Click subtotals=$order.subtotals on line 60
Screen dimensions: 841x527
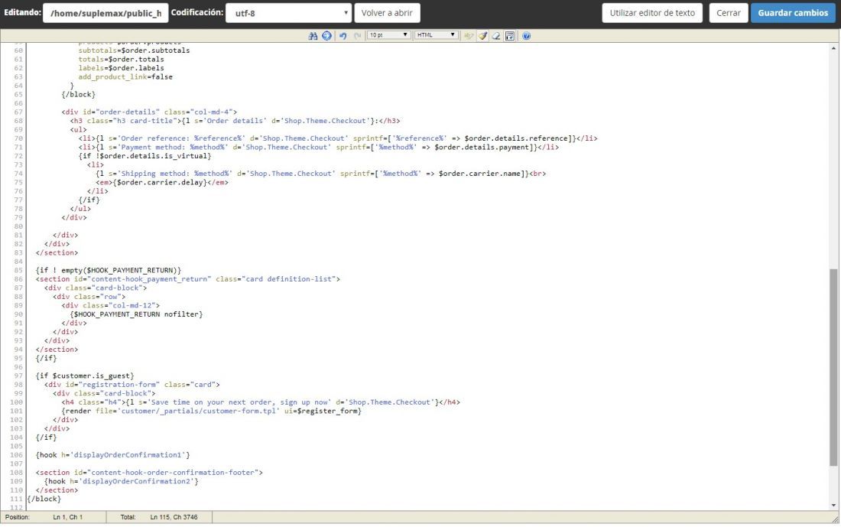tap(134, 50)
